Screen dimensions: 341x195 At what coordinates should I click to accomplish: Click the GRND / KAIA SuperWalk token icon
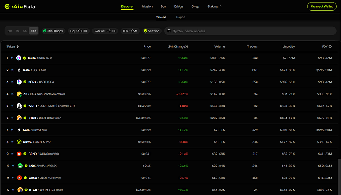point(19,154)
